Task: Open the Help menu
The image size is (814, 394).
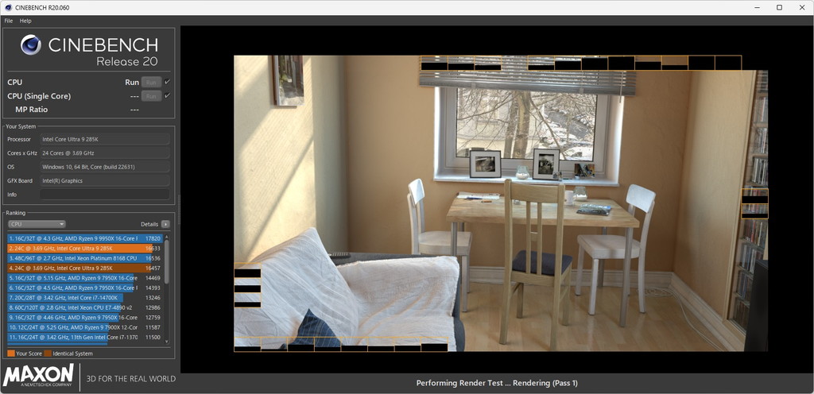Action: 25,21
